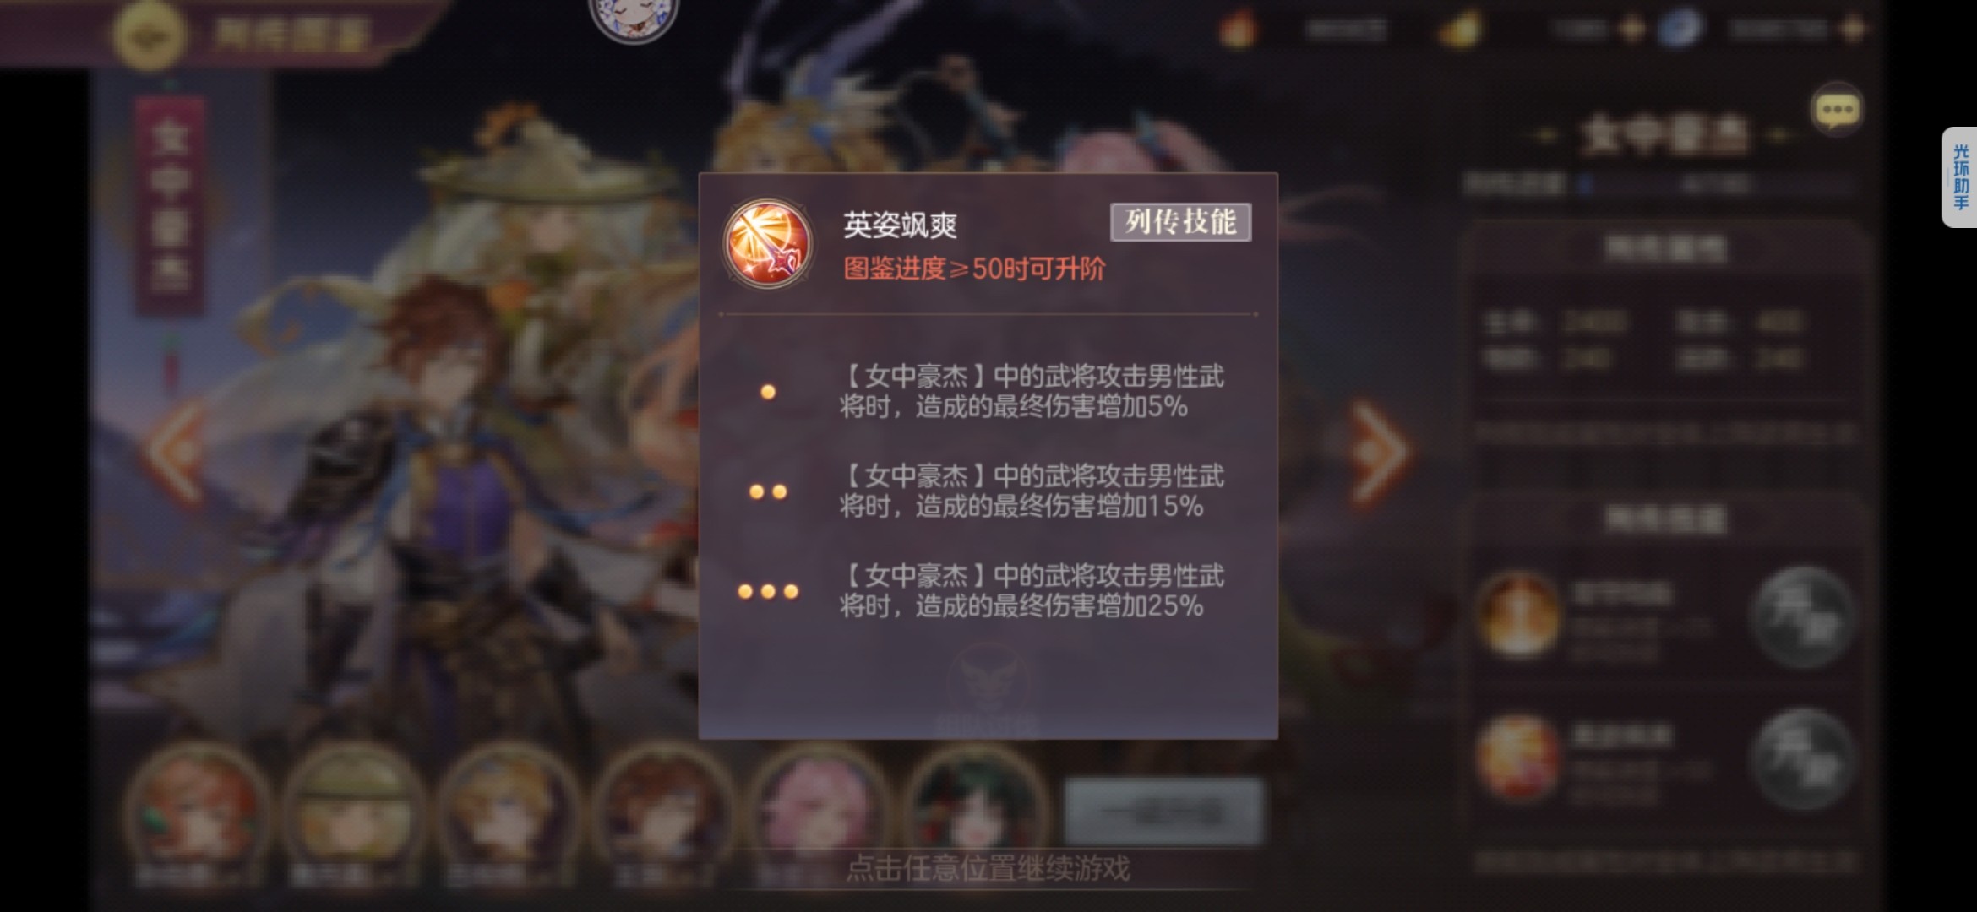Image resolution: width=1977 pixels, height=912 pixels.
Task: Select the straw-hat hero portrait
Action: coord(353,812)
